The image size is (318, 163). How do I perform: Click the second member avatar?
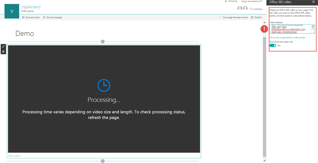click(245, 8)
